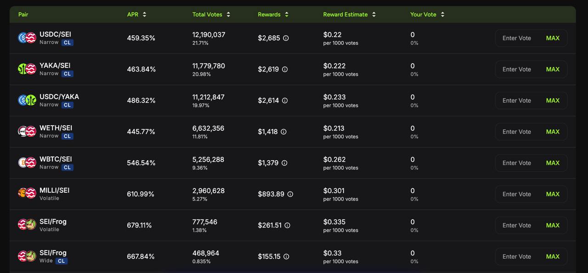The image size is (588, 273).
Task: Sort by Reward Estimate column
Action: click(x=350, y=14)
